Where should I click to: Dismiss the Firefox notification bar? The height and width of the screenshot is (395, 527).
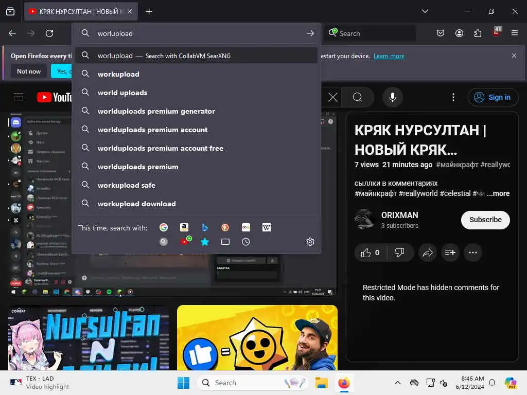click(x=514, y=56)
